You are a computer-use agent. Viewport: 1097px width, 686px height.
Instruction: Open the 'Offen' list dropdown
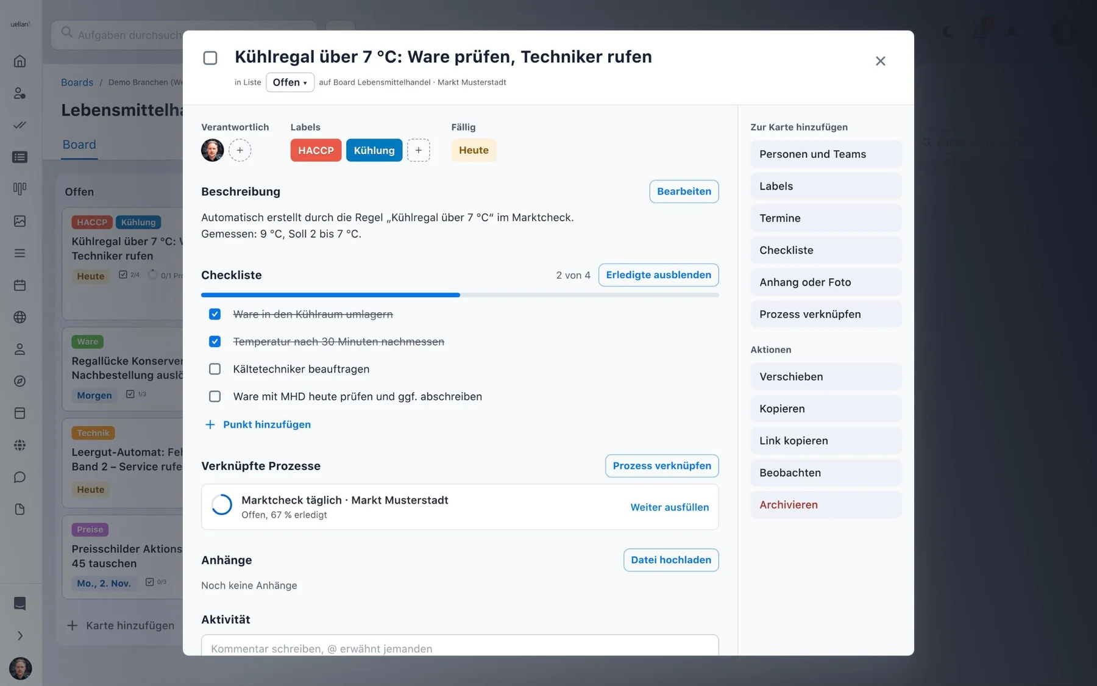point(290,82)
